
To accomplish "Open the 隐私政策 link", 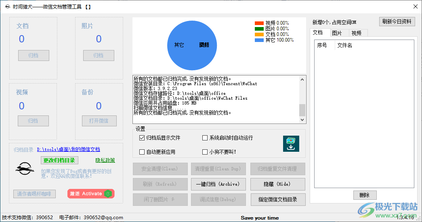I will 105,160.
